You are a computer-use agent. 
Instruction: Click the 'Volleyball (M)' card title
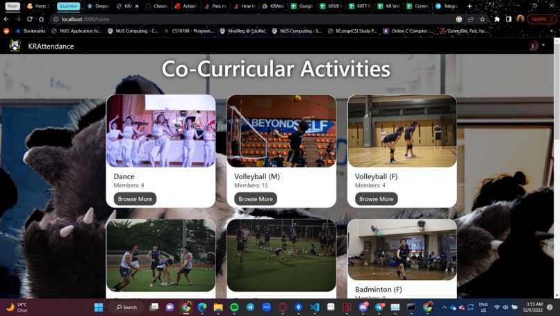(257, 176)
